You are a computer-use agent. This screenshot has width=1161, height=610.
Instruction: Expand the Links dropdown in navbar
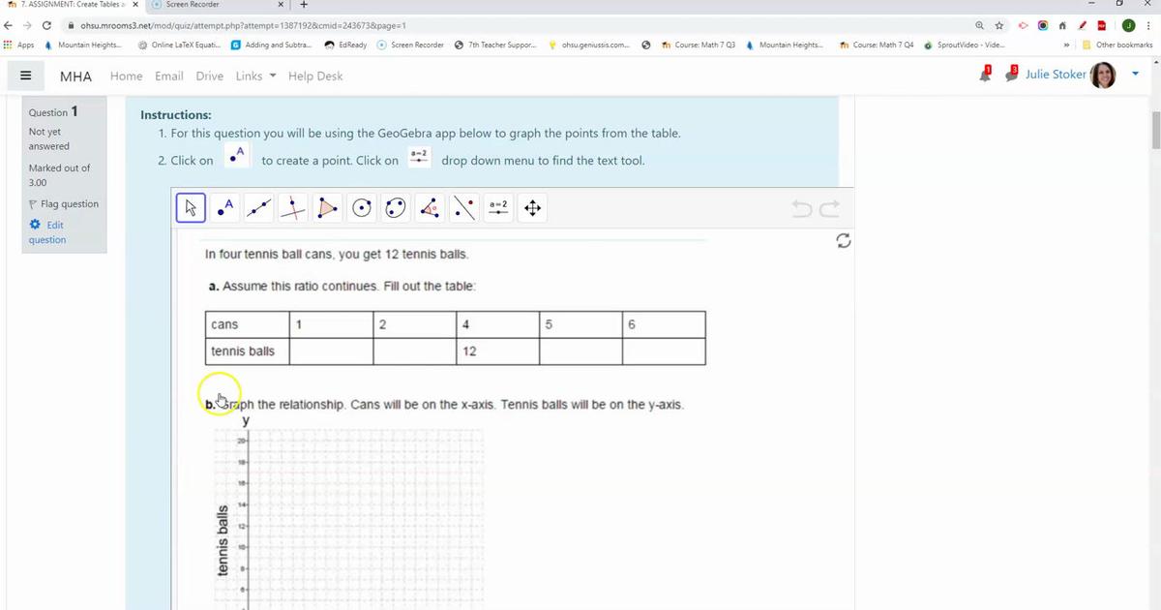tap(255, 76)
